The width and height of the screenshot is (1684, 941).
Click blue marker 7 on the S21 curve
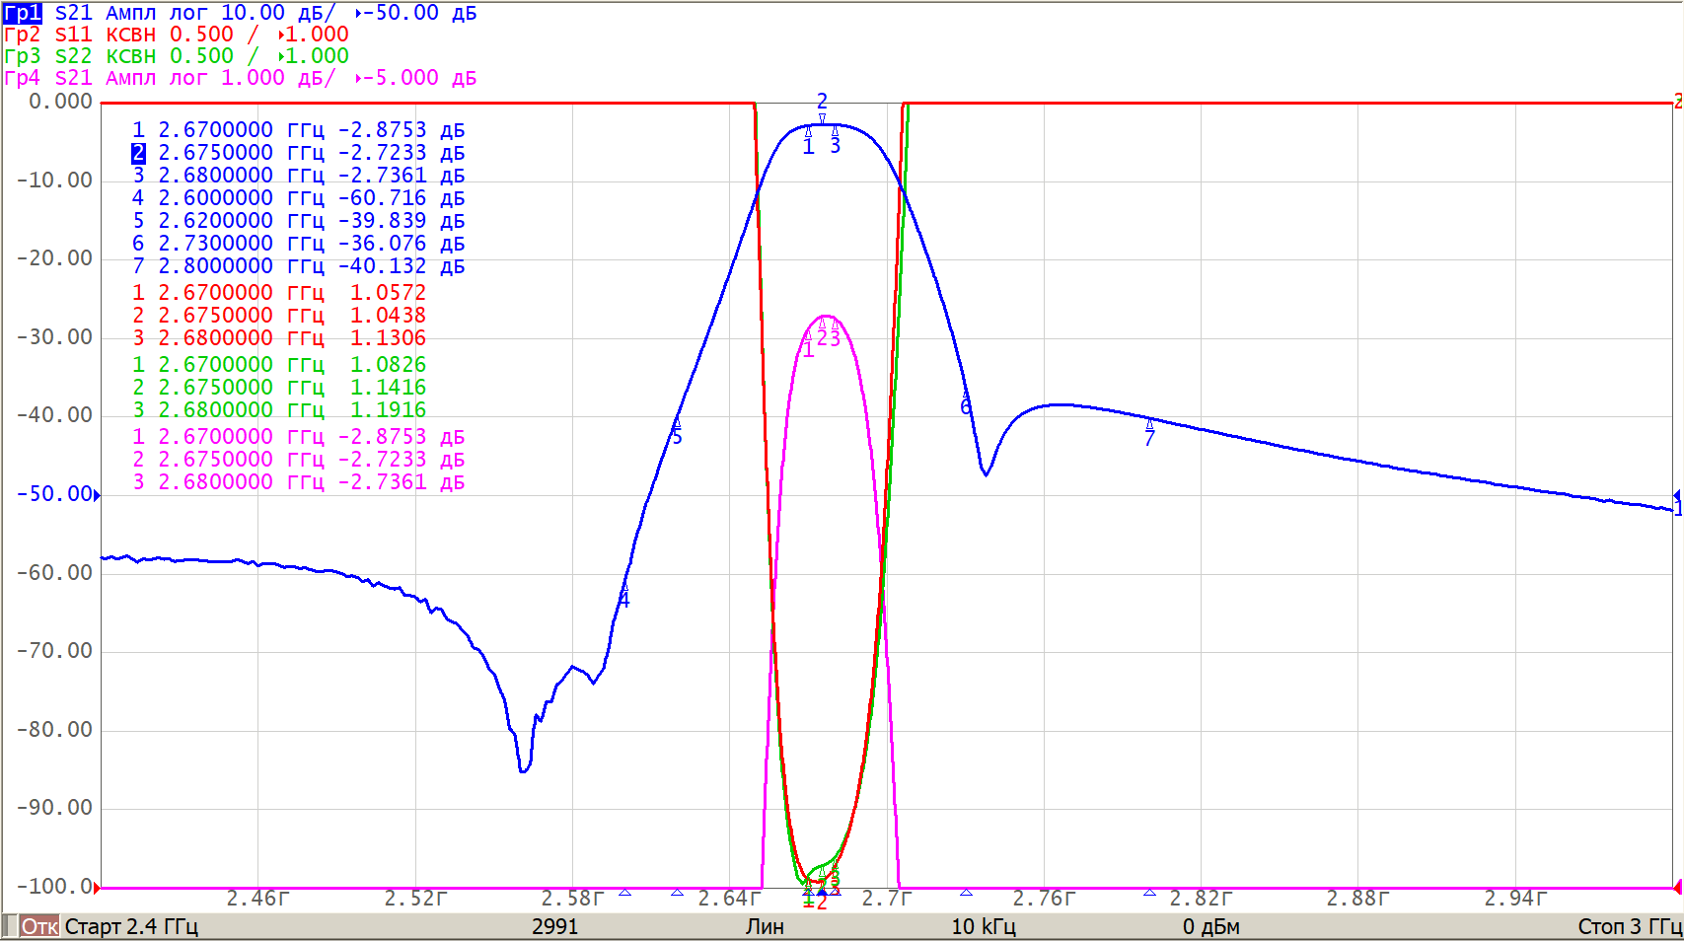1149,432
